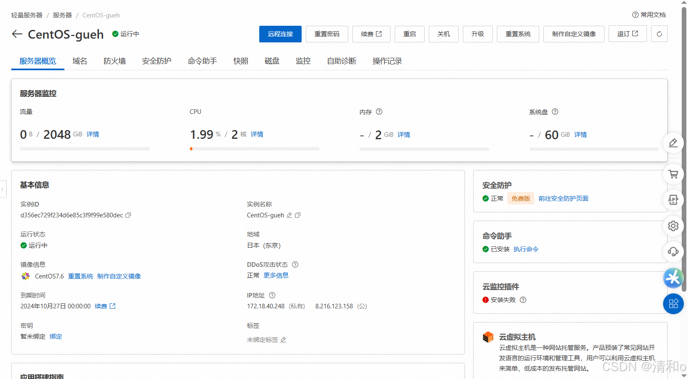Open the 安全防护 tab
This screenshot has width=688, height=379.
click(157, 61)
